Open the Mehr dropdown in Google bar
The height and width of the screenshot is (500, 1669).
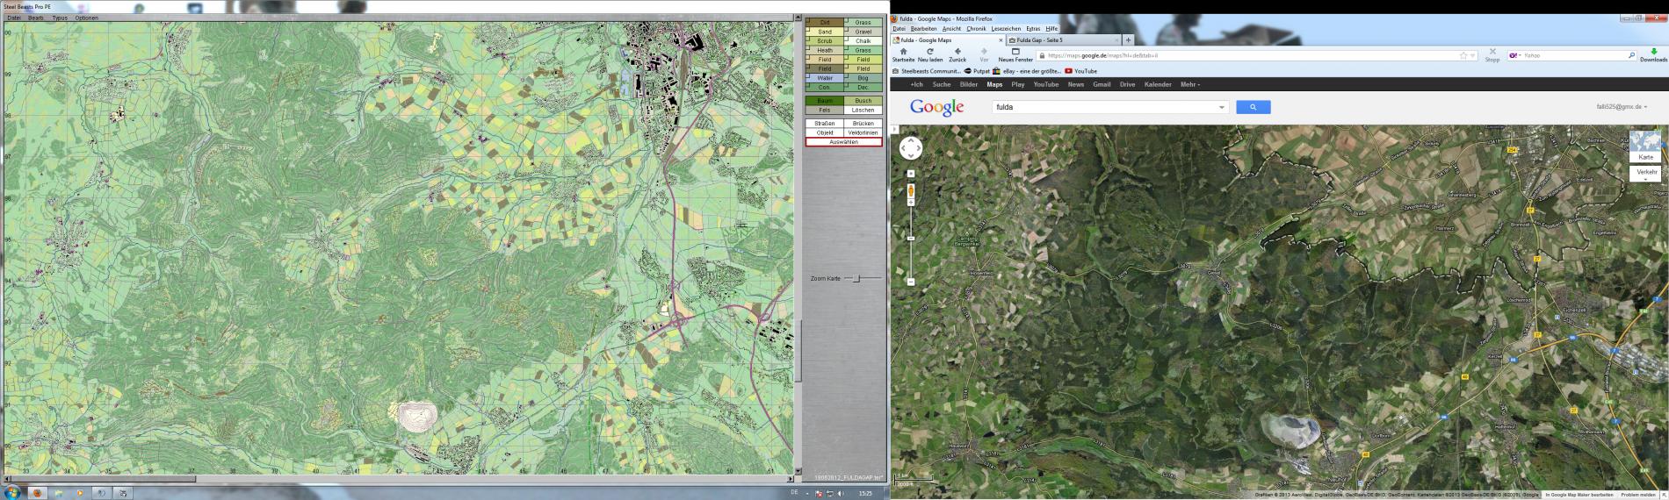tap(1190, 85)
